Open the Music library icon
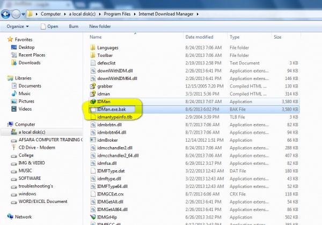The width and height of the screenshot is (322, 225). coord(14,93)
